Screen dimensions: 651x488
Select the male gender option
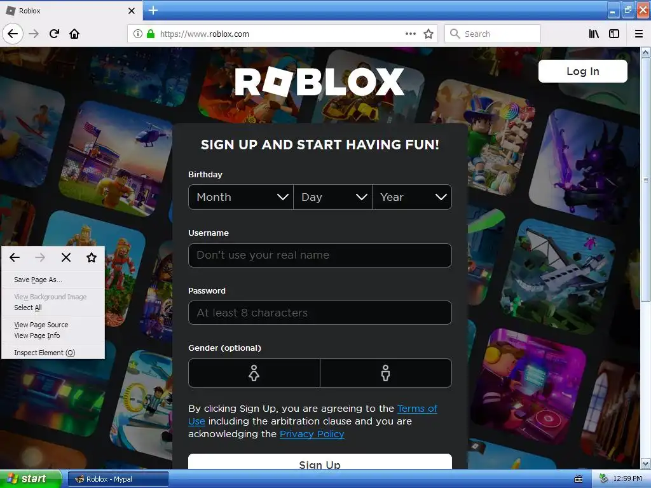point(386,373)
